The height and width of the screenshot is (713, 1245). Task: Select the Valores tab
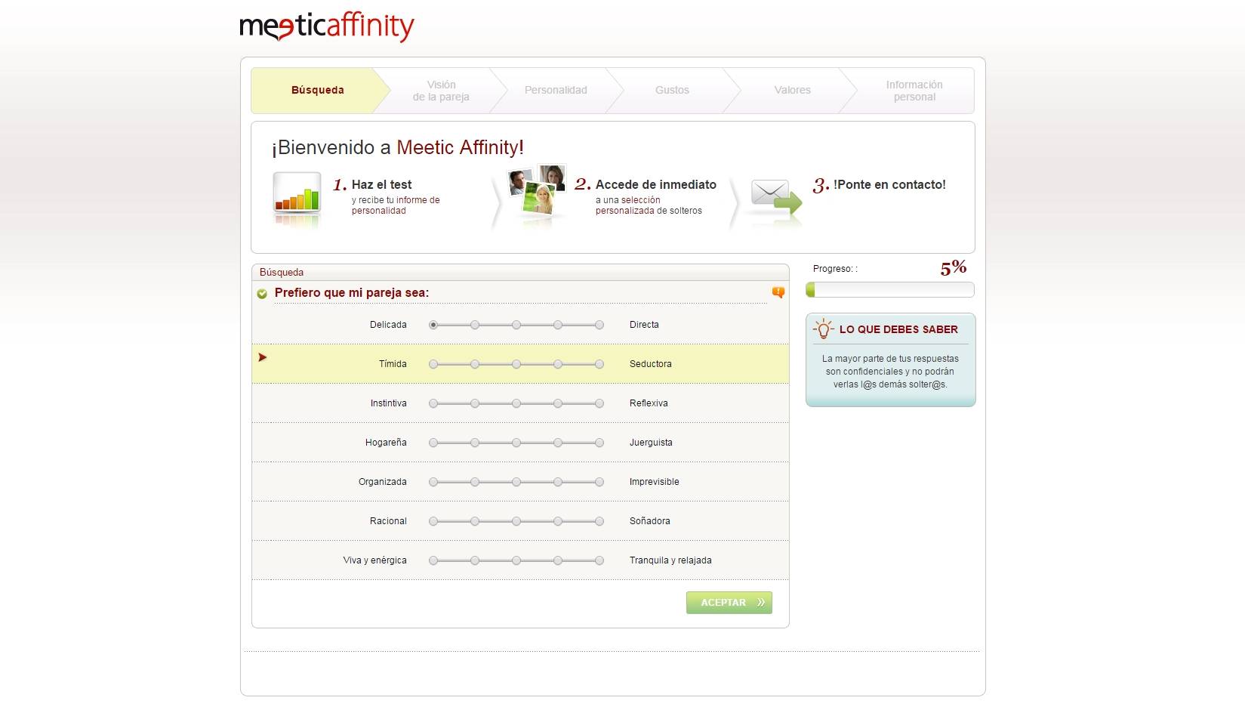792,90
